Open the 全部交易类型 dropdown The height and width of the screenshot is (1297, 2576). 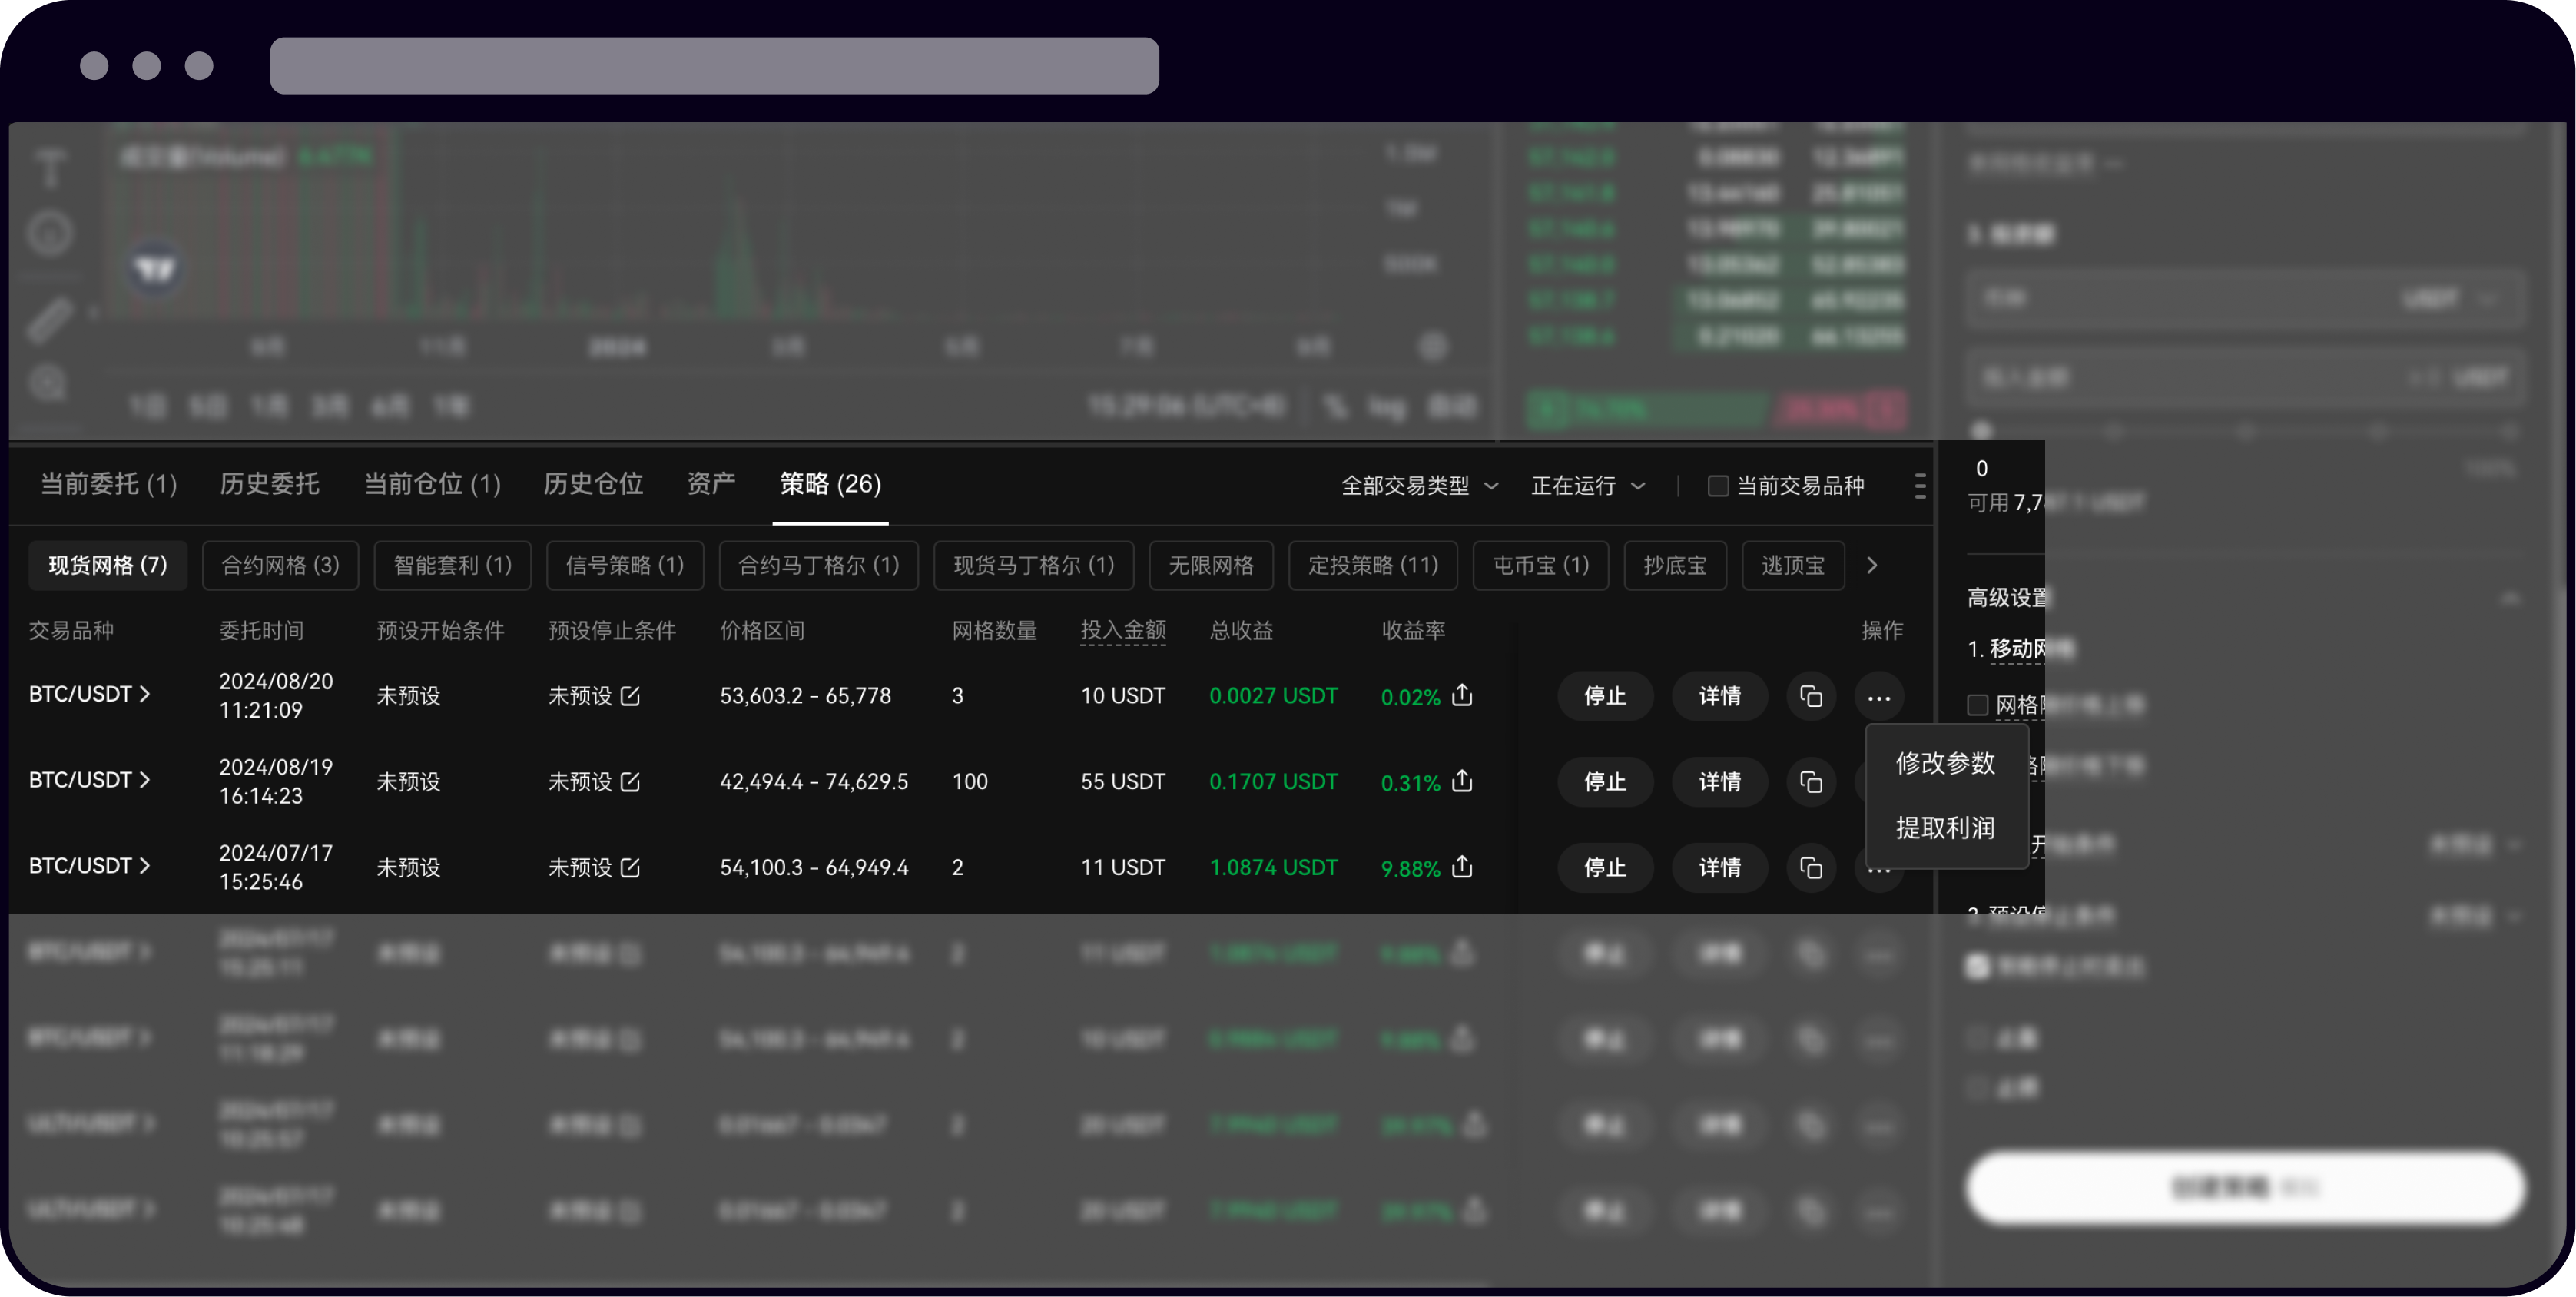[x=1420, y=486]
